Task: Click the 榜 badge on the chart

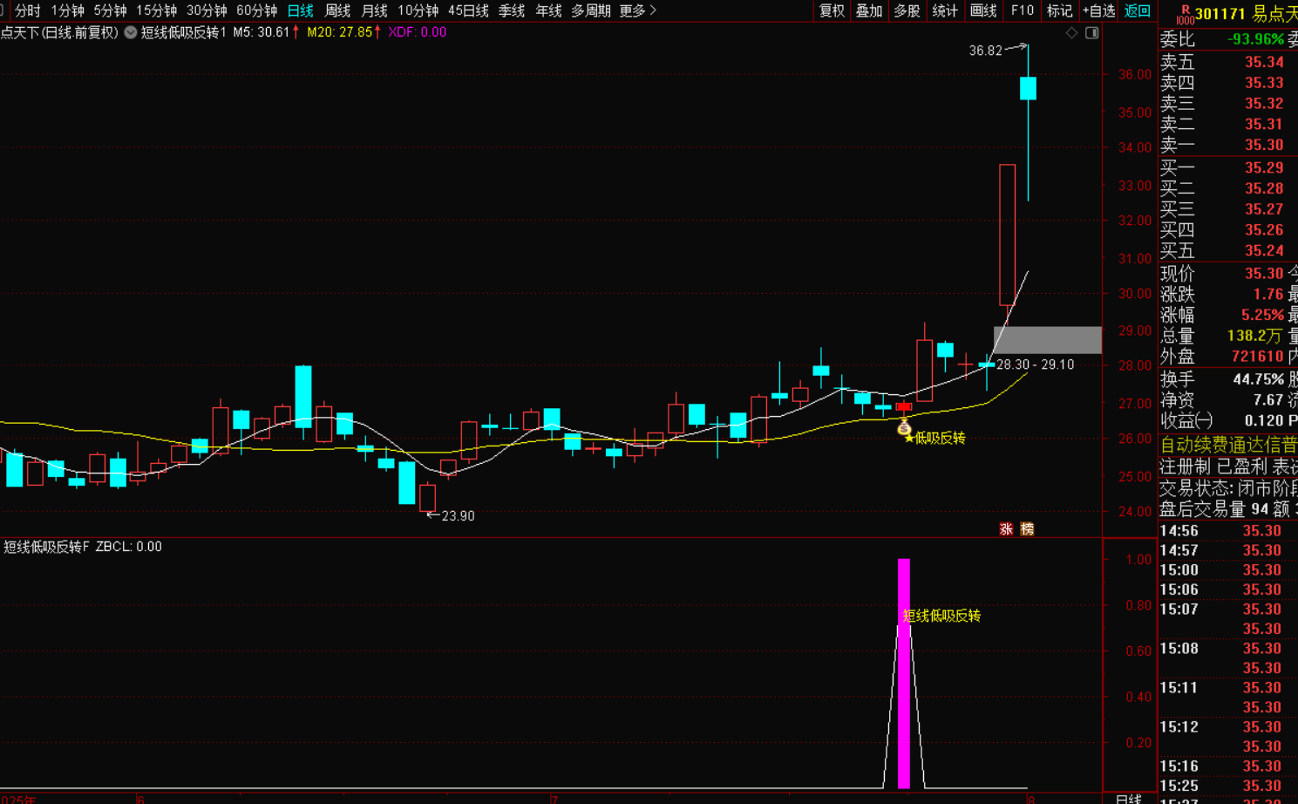Action: pos(1027,529)
